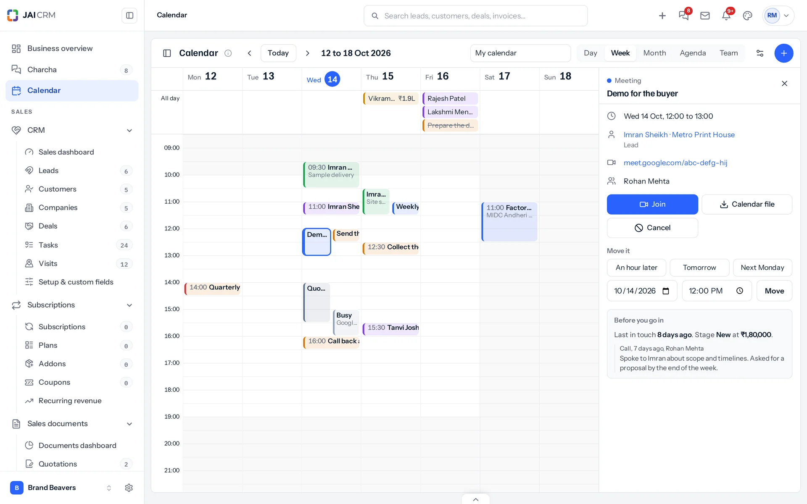Download the Calendar file
This screenshot has width=807, height=504.
coord(747,204)
